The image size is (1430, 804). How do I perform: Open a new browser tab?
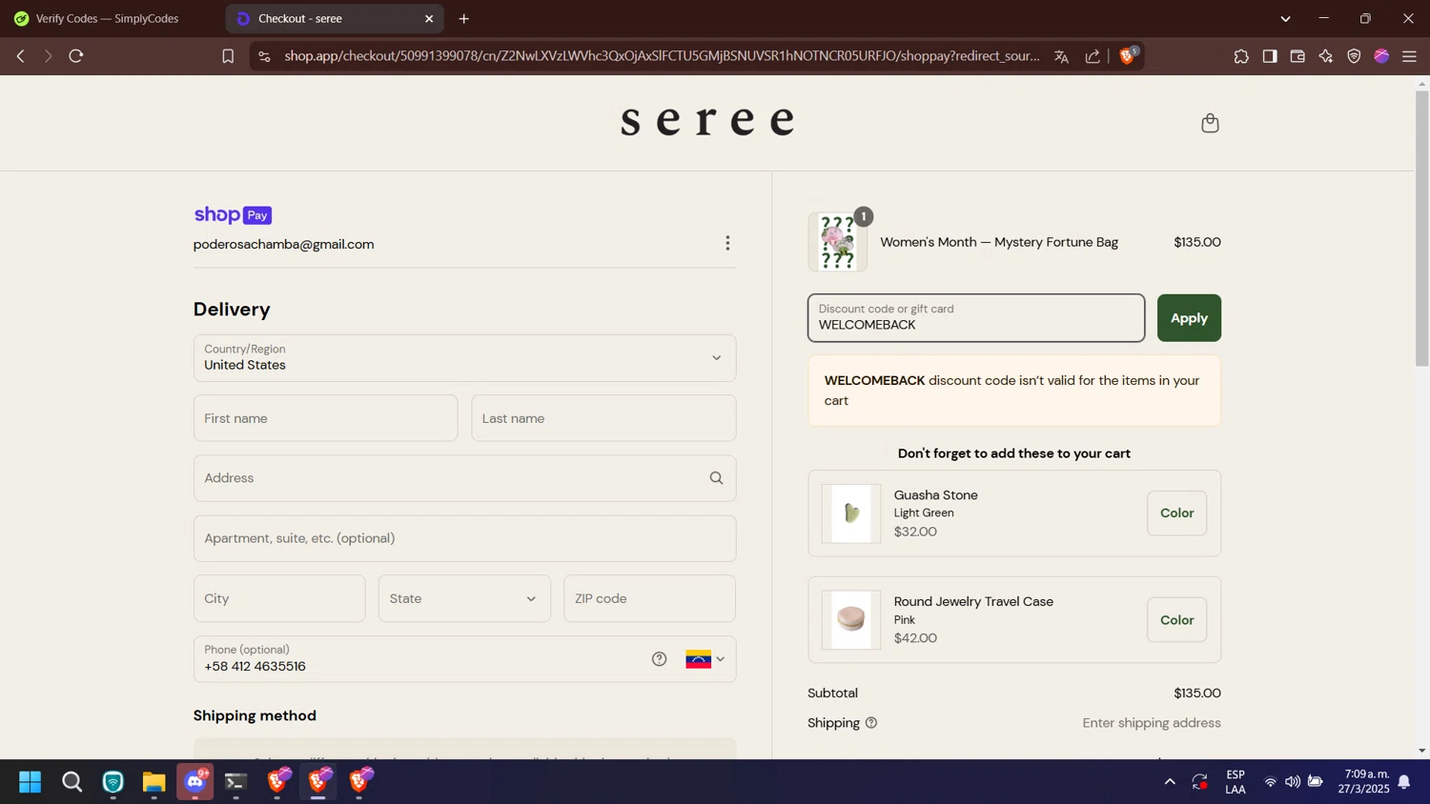464,19
